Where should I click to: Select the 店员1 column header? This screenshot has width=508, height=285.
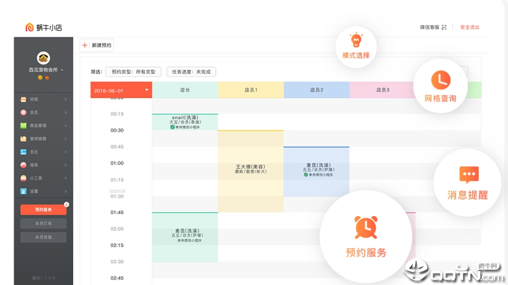251,89
